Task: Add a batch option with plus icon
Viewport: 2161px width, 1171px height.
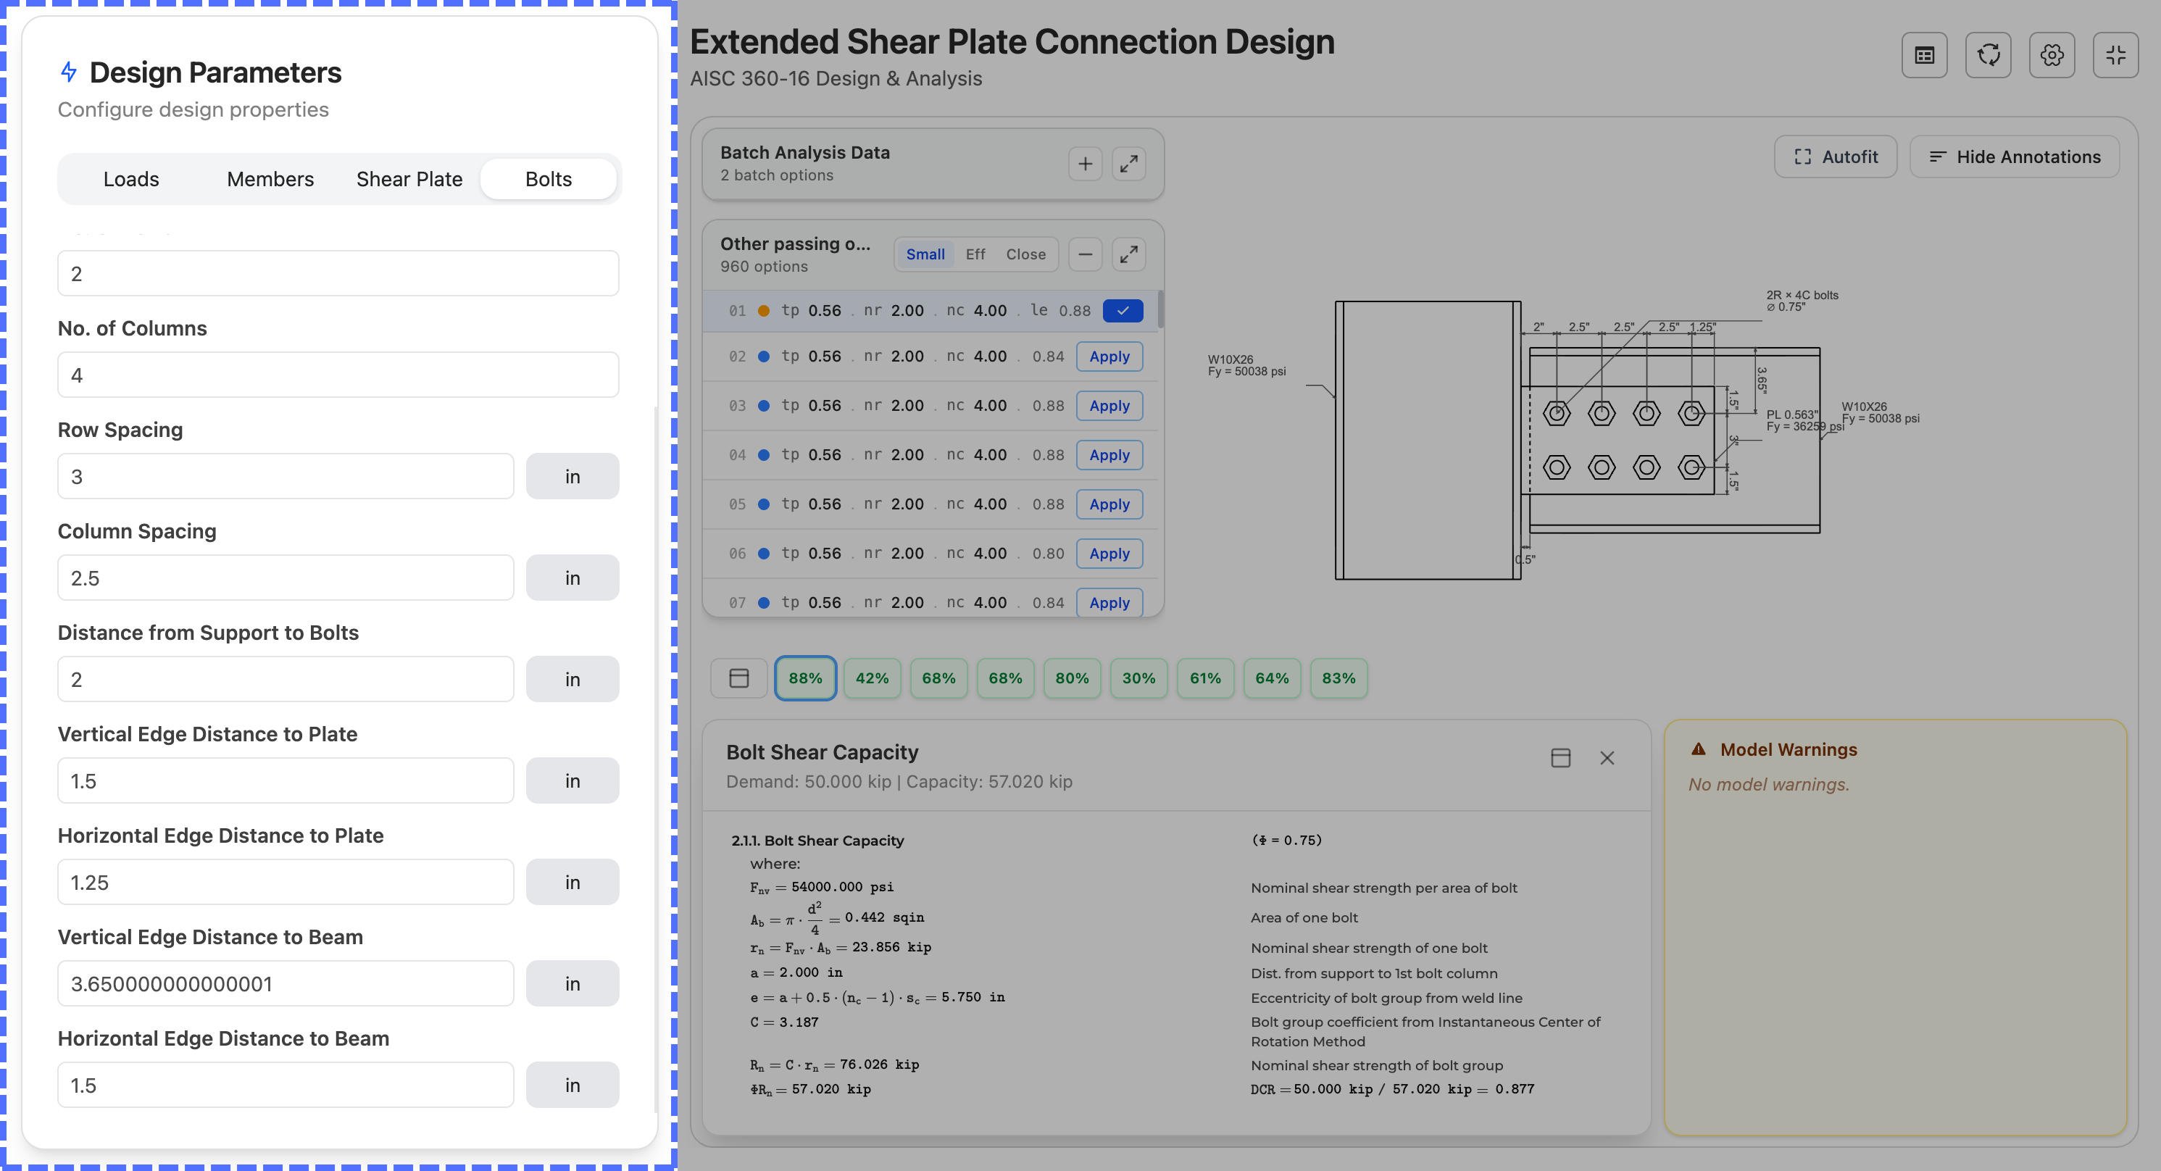Action: 1085,164
